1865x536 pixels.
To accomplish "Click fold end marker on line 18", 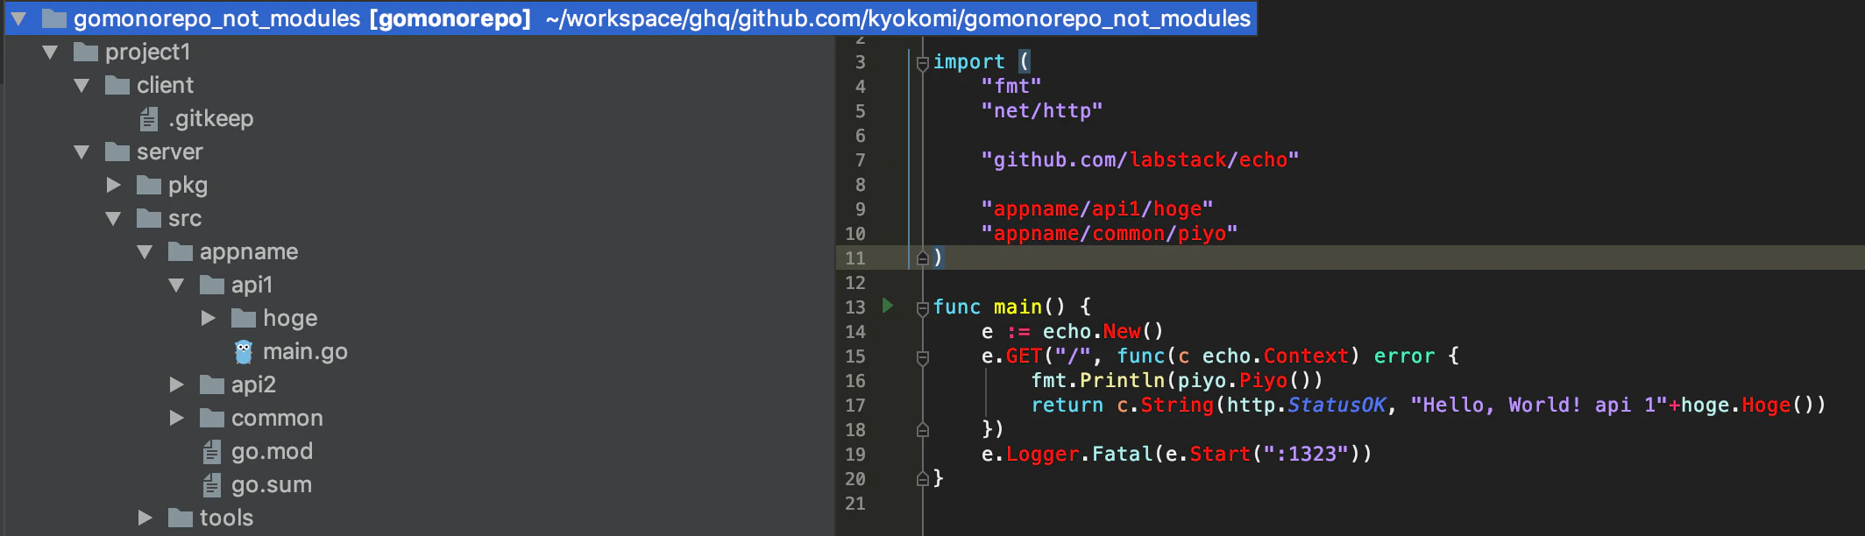I will pyautogui.click(x=922, y=429).
